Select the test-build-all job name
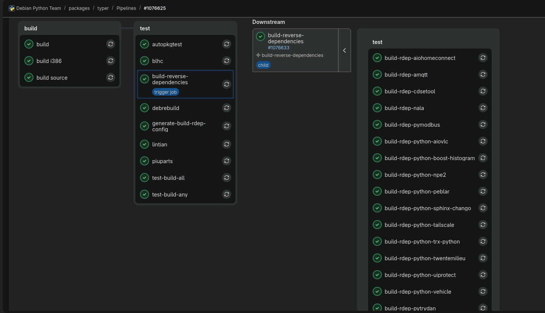Viewport: 545px width, 313px height. pos(168,178)
